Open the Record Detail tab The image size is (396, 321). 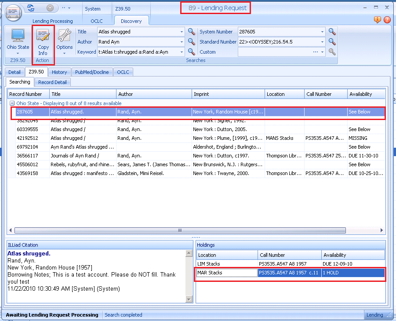pos(52,82)
